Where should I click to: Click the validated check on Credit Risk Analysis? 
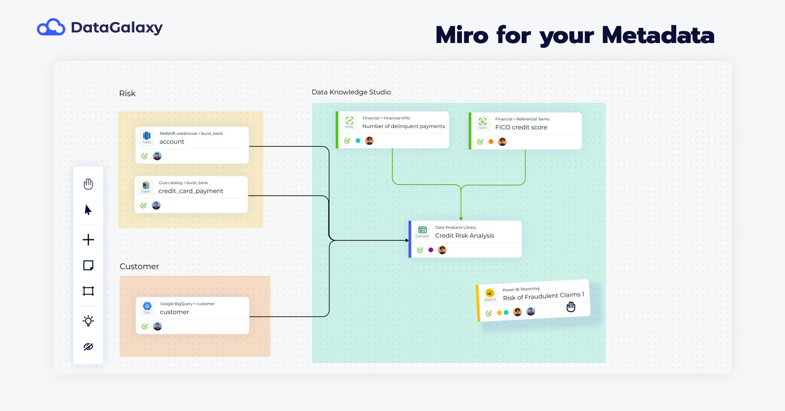[420, 250]
